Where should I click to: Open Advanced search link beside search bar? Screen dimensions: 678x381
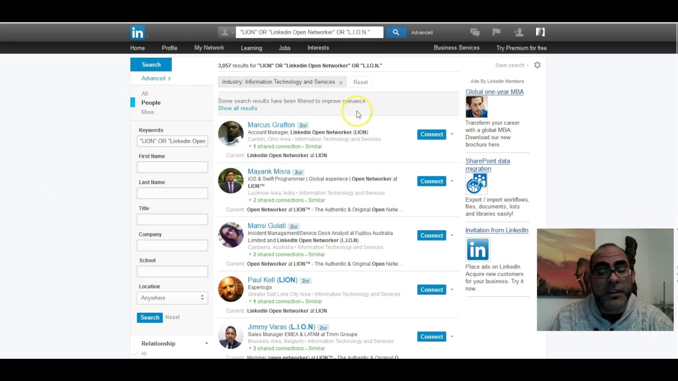click(422, 33)
